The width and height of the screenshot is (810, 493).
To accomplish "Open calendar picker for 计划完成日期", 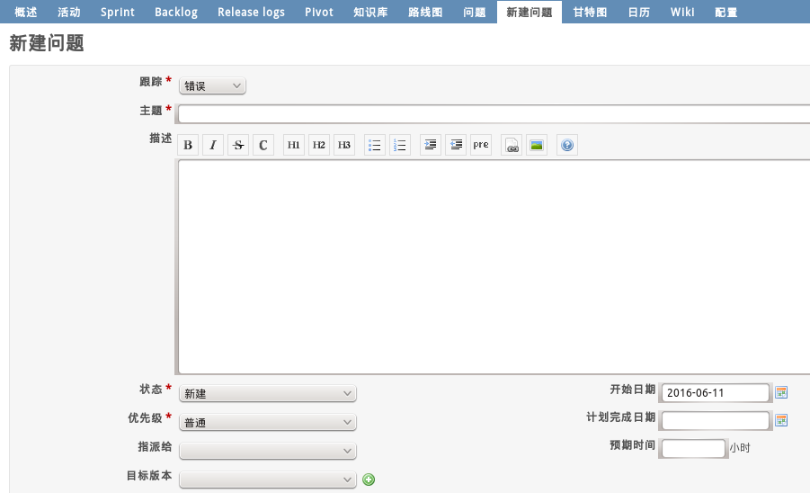I will coord(781,421).
